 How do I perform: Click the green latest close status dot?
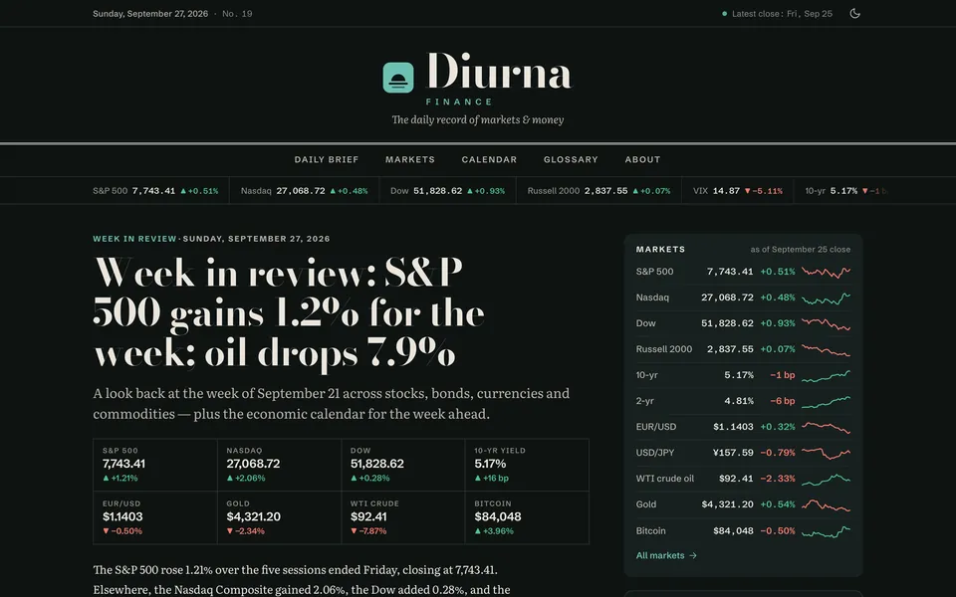point(724,13)
